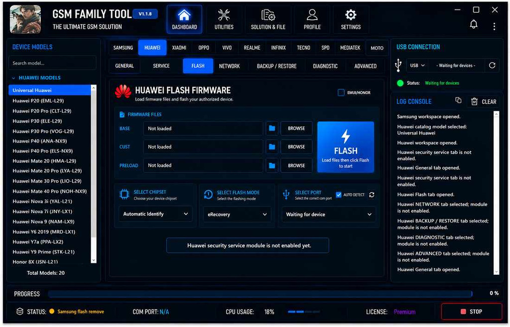The image size is (510, 327).
Task: Click the log console scrollbar
Action: [496, 193]
